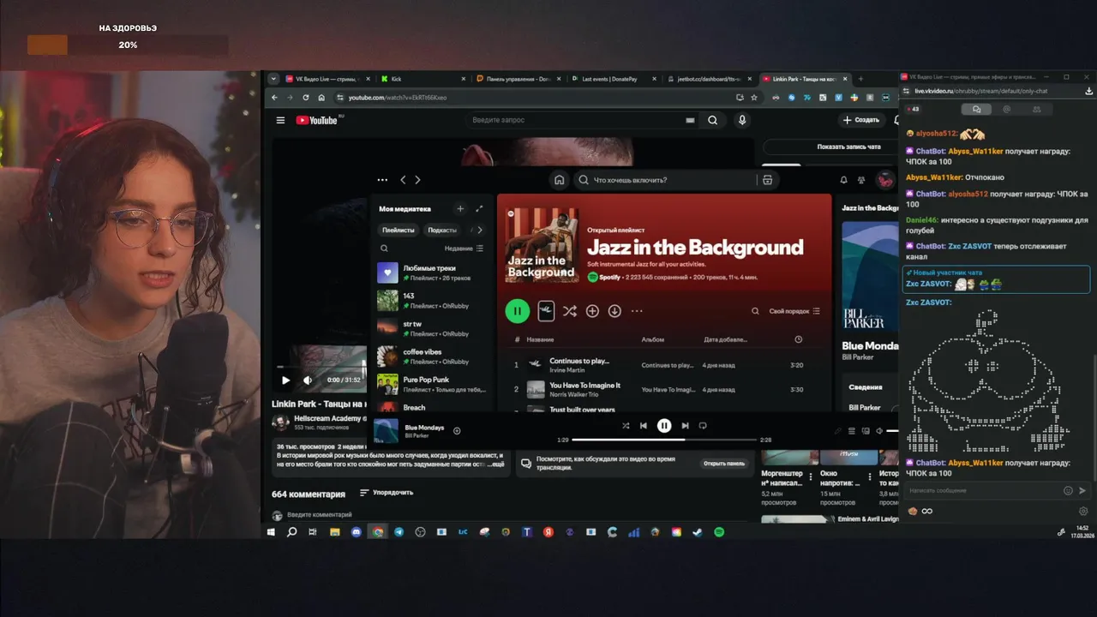Go forward in Spotify navigation
Screen dimensions: 1097x617
tap(417, 180)
